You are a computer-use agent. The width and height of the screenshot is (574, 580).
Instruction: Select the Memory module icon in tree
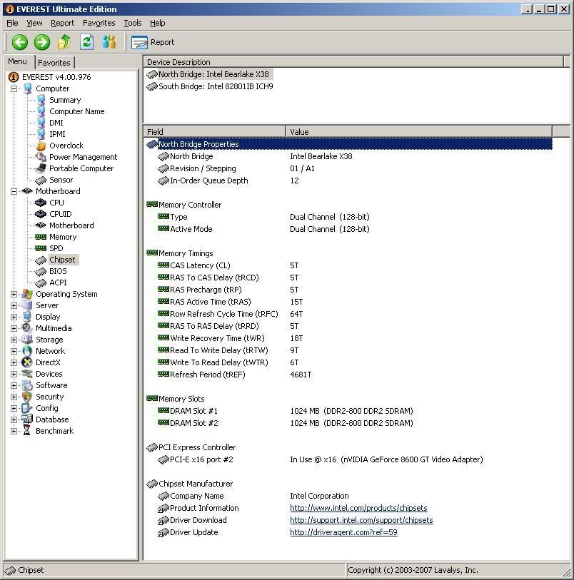41,237
